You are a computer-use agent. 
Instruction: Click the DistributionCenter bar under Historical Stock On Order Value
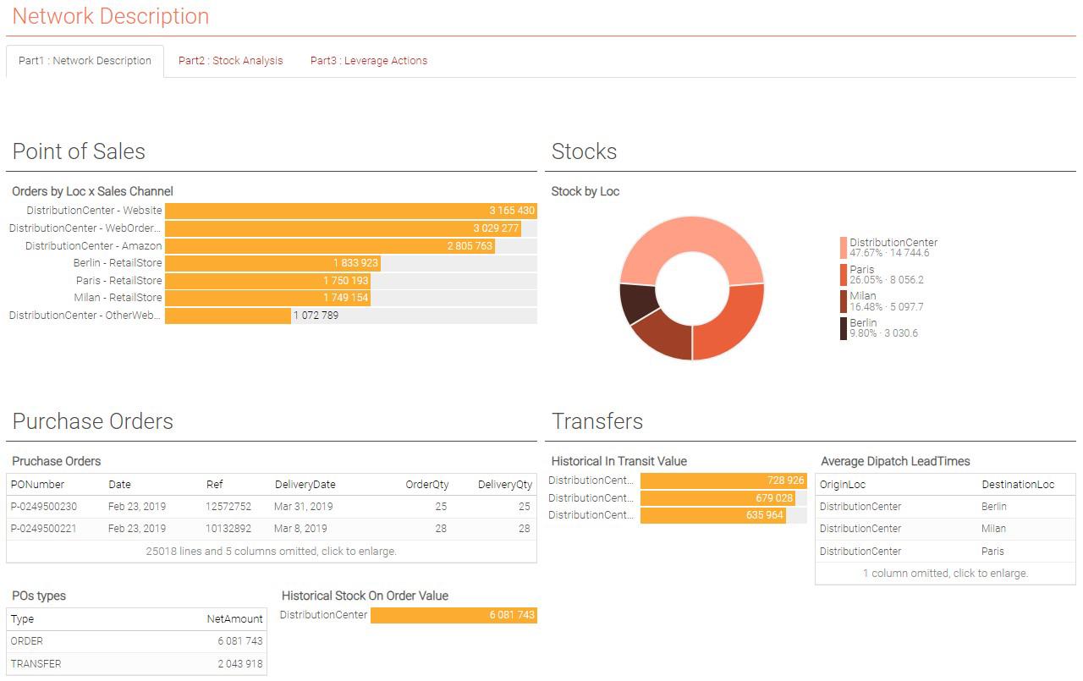pyautogui.click(x=454, y=615)
